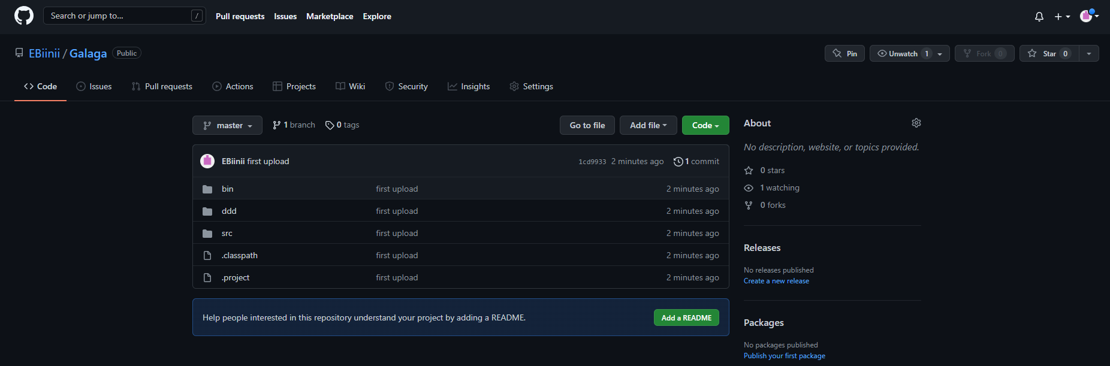The width and height of the screenshot is (1110, 366).
Task: Open Pull requests in the top navigation
Action: point(240,16)
